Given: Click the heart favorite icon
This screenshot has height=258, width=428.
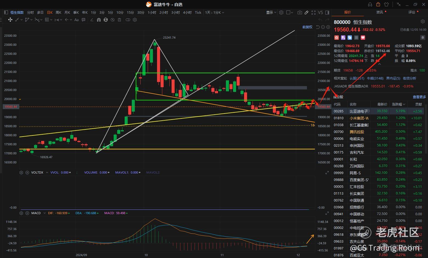Looking at the screenshot, I should (x=363, y=38).
